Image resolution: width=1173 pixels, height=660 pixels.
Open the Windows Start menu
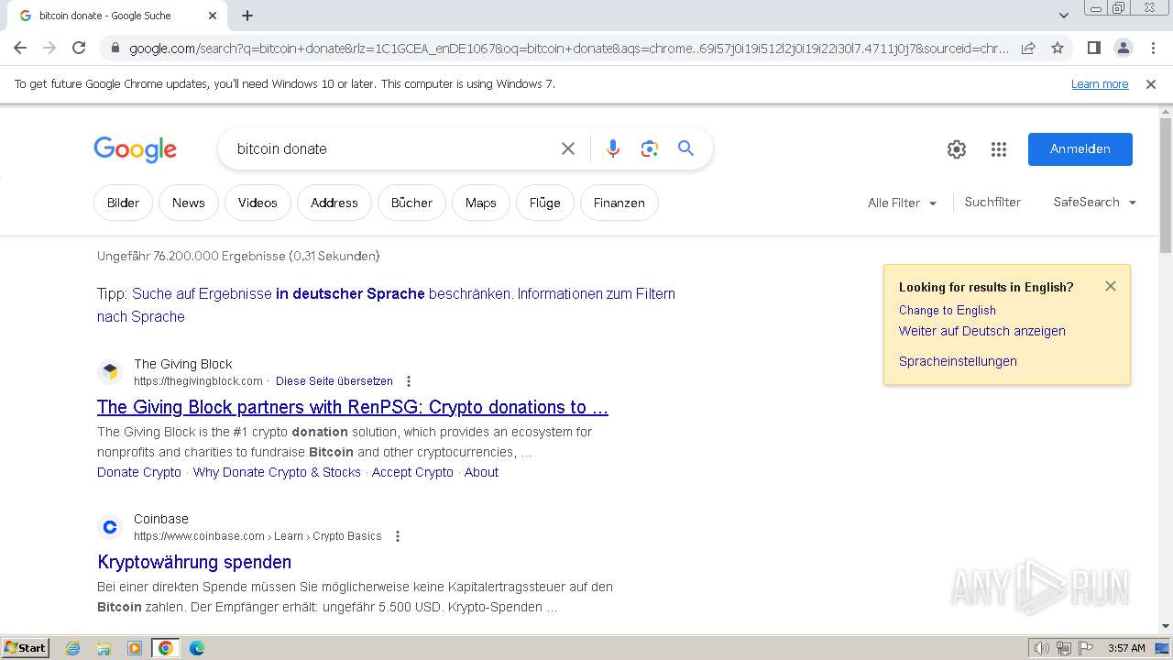point(25,648)
